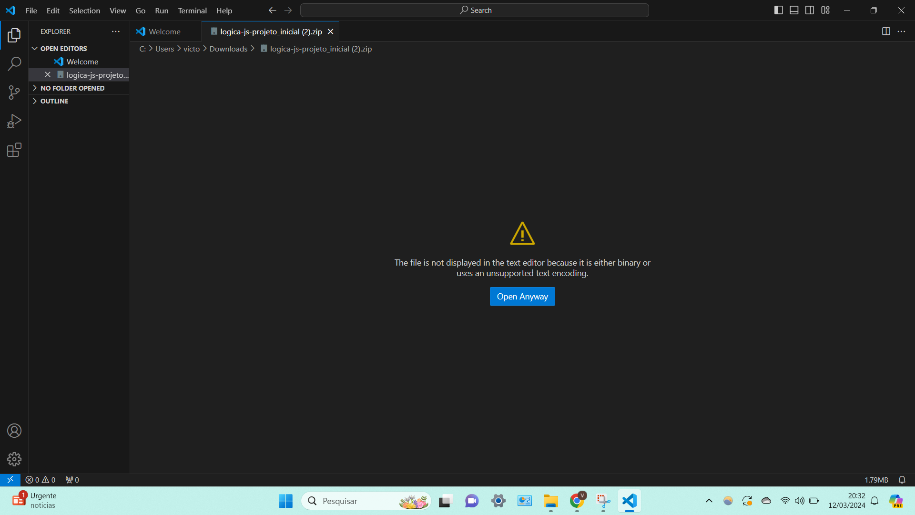Click the Accounts icon at bottom sidebar
This screenshot has width=915, height=515.
(x=14, y=431)
